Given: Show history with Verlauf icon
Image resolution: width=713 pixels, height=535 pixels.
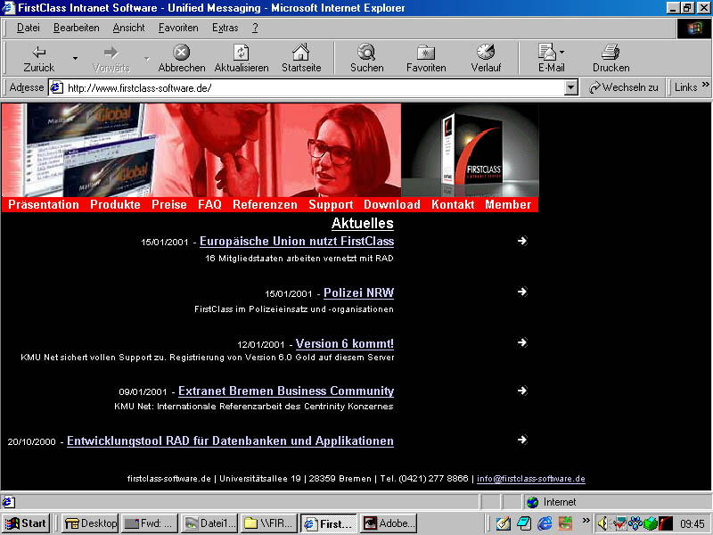Looking at the screenshot, I should (486, 57).
